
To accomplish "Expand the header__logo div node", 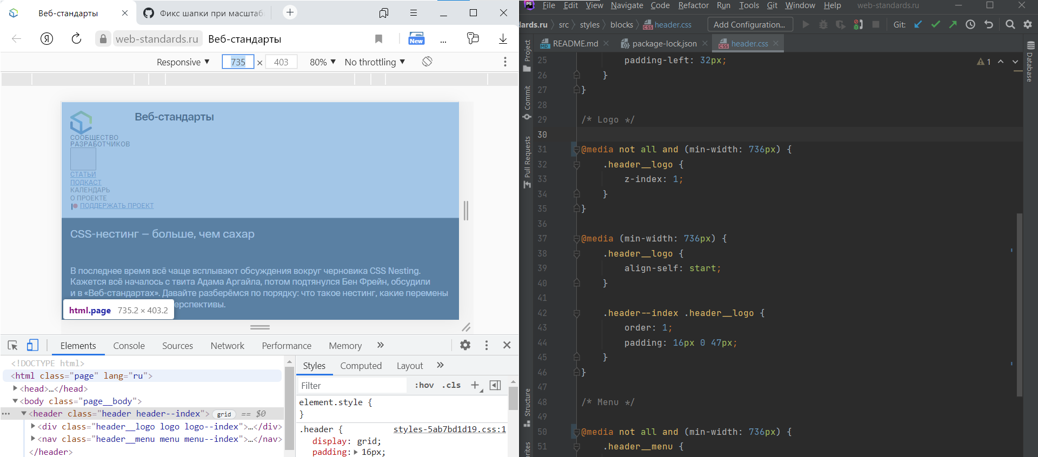I will point(33,426).
